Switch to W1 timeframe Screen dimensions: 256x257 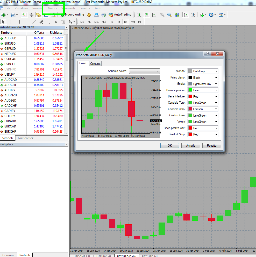coord(133,22)
